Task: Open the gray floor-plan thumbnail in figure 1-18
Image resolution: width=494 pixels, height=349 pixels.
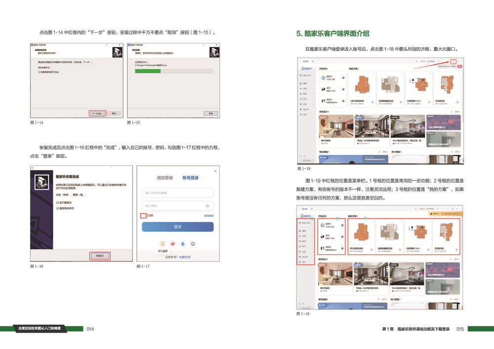Action: pyautogui.click(x=391, y=84)
